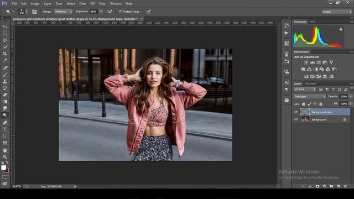The image size is (354, 199).
Task: Open the Range dropdown (Midtones)
Action: coord(64,12)
